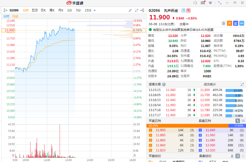246x162 pixels.
Task: Switch broker queue to list view
Action: 238,156
